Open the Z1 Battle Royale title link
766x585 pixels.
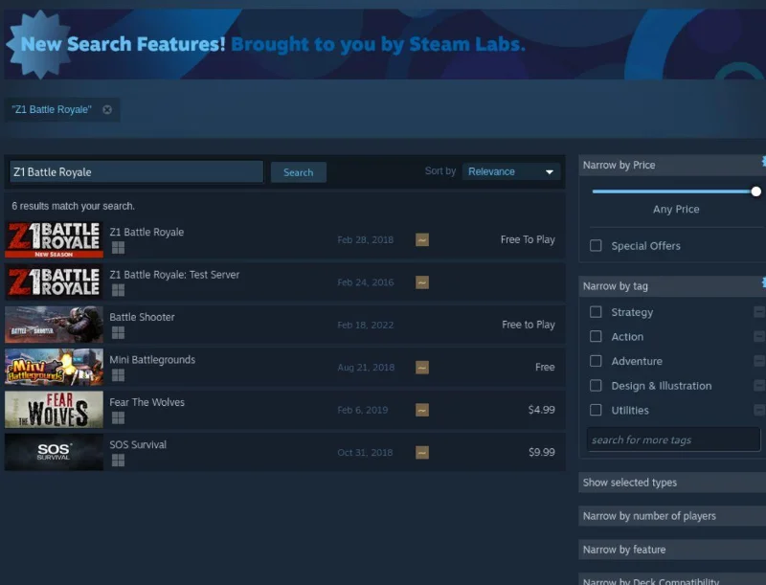[x=146, y=232]
